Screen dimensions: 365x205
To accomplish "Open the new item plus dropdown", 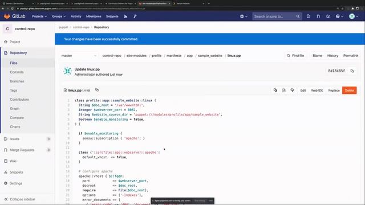I will tap(244, 17).
